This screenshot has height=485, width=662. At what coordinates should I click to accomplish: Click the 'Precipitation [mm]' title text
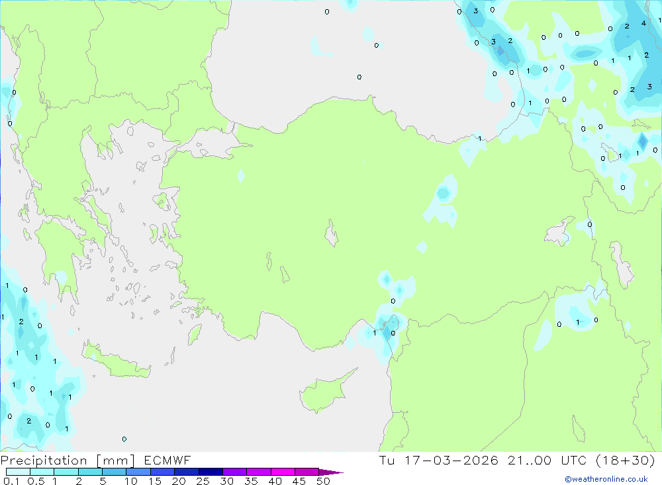click(68, 461)
